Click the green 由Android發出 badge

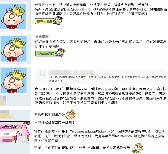pos(46,54)
